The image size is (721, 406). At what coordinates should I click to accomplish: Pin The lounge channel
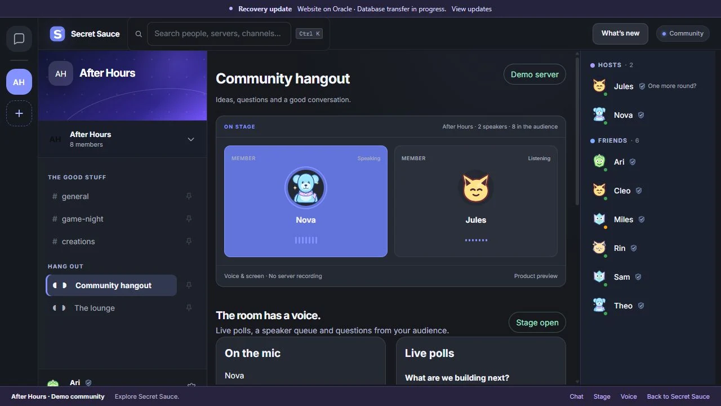tap(189, 308)
